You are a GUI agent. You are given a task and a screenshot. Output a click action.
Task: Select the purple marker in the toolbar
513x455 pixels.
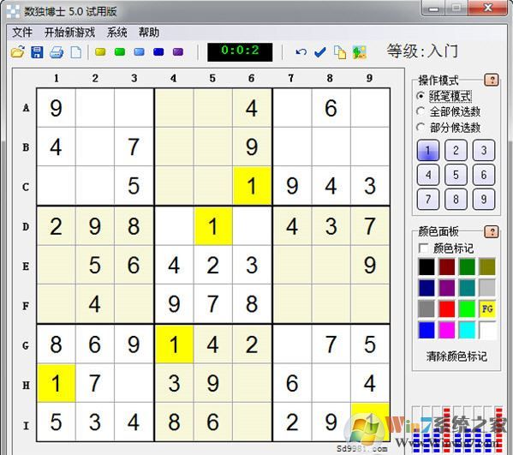pos(178,51)
